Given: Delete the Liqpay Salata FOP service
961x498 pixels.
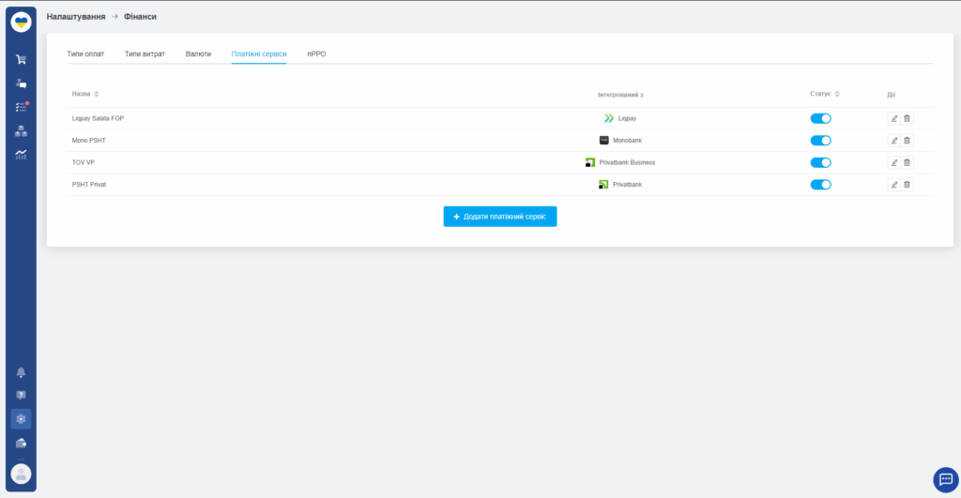Looking at the screenshot, I should click(x=908, y=119).
